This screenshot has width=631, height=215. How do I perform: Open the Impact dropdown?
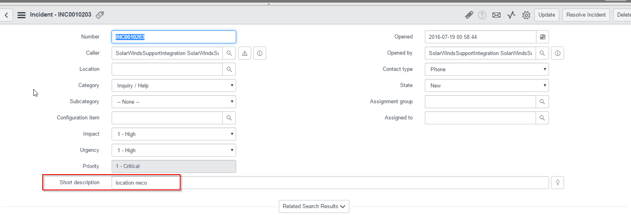tap(174, 134)
